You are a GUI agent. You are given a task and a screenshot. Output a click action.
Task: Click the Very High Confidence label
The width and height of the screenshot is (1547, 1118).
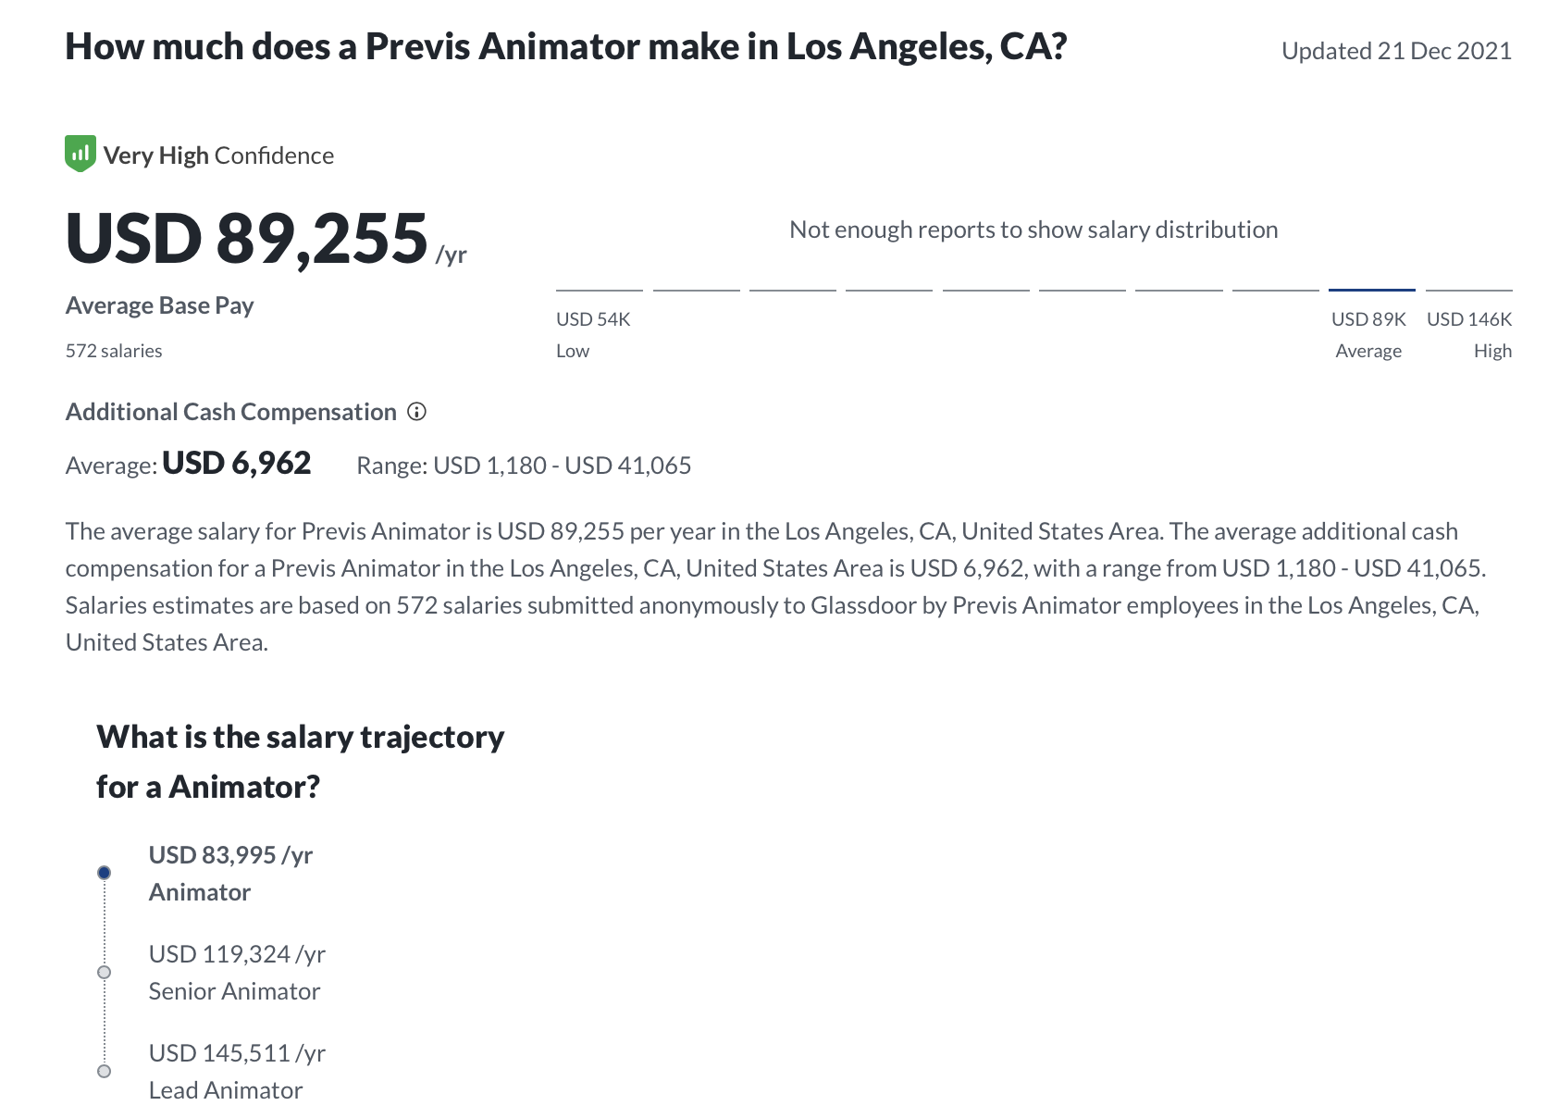click(218, 155)
